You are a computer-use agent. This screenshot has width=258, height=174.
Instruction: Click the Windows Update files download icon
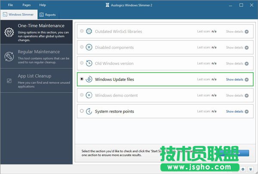(89, 79)
